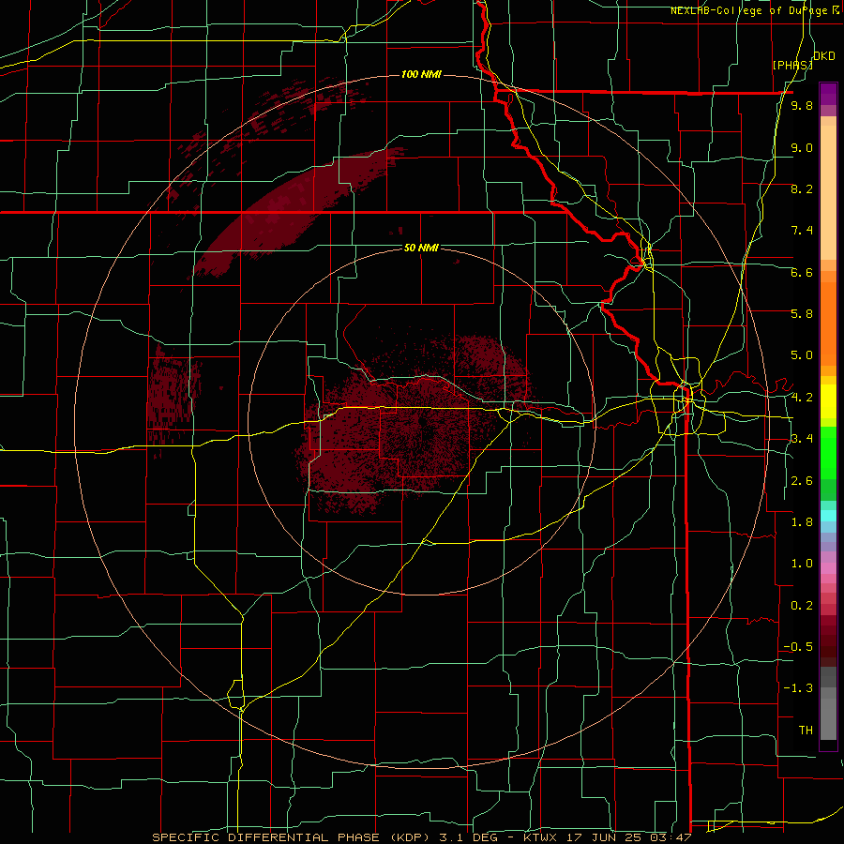
Task: Click the 8.2 legend value
Action: point(802,188)
